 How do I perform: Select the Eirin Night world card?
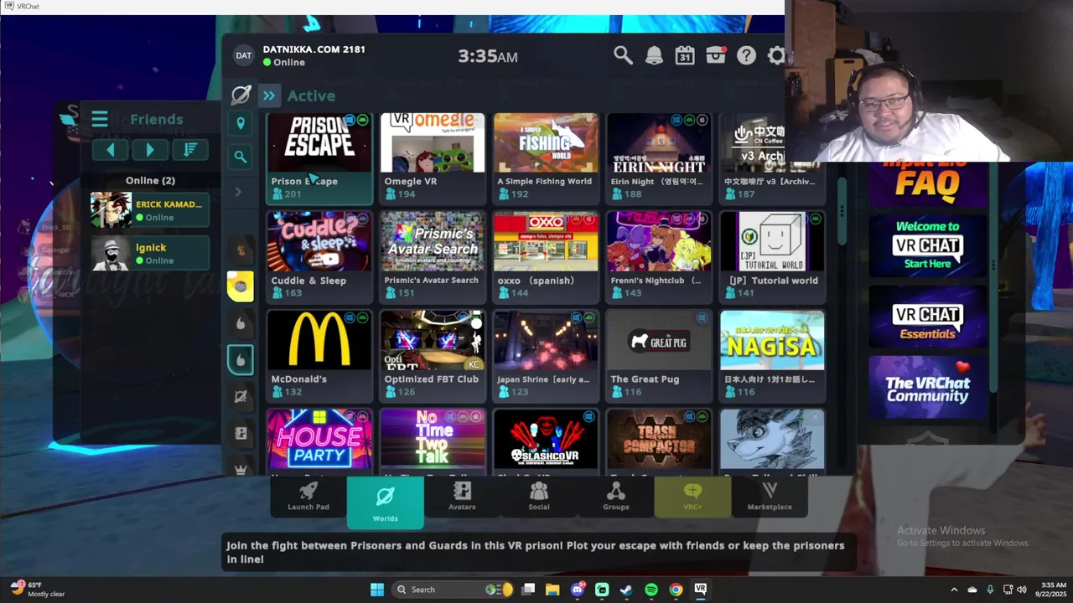click(659, 158)
